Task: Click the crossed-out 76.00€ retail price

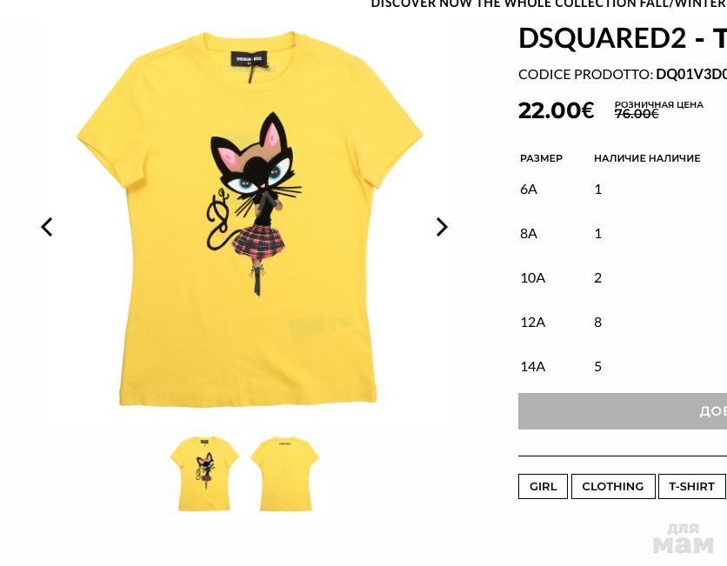Action: coord(637,114)
